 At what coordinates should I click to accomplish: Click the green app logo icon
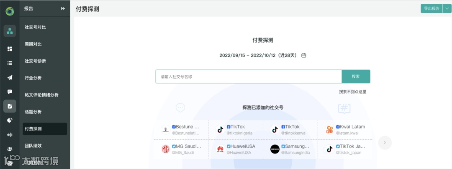tap(10, 12)
